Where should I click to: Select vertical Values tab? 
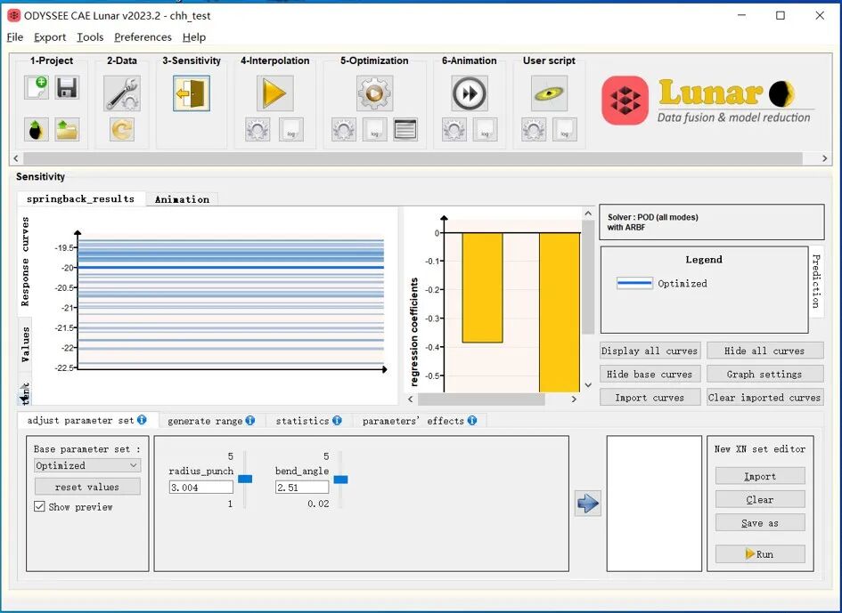tap(25, 344)
